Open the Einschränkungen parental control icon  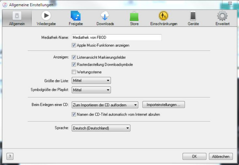[164, 16]
